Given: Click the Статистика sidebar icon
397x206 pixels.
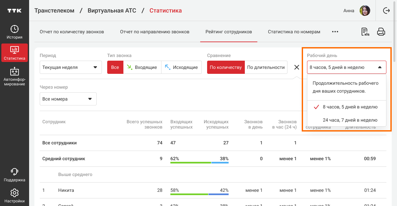Looking at the screenshot, I should 15,53.
